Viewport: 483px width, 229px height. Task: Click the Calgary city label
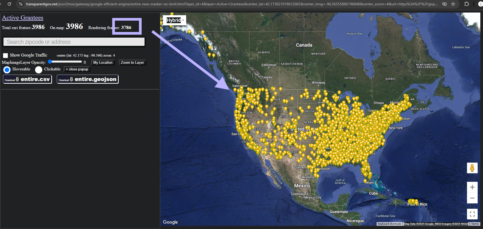[267, 77]
